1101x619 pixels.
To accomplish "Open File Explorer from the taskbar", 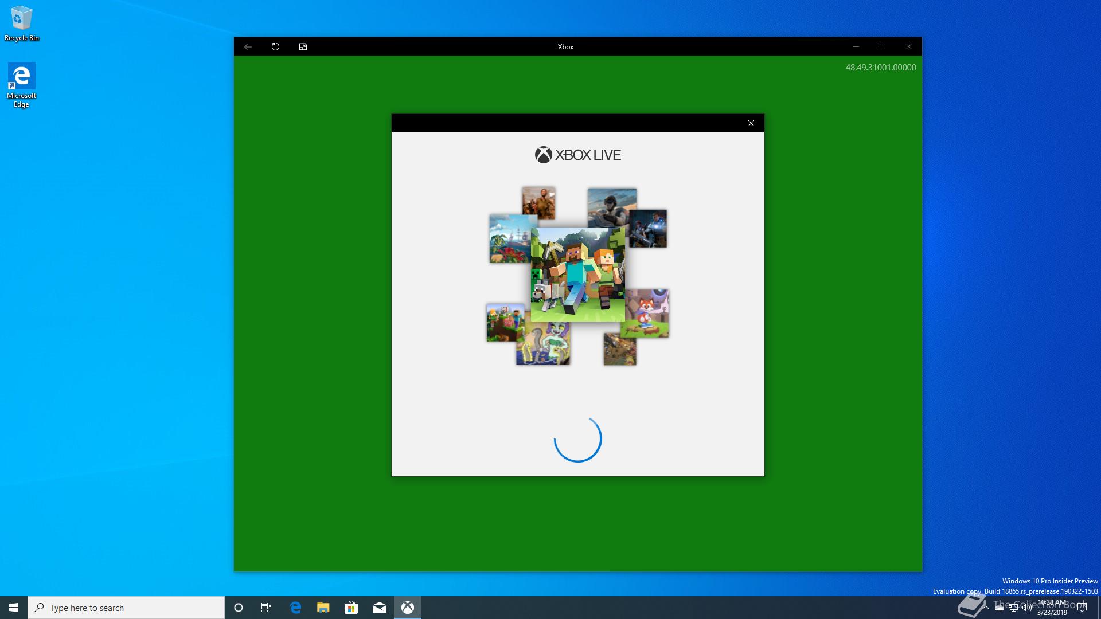I will [x=323, y=608].
